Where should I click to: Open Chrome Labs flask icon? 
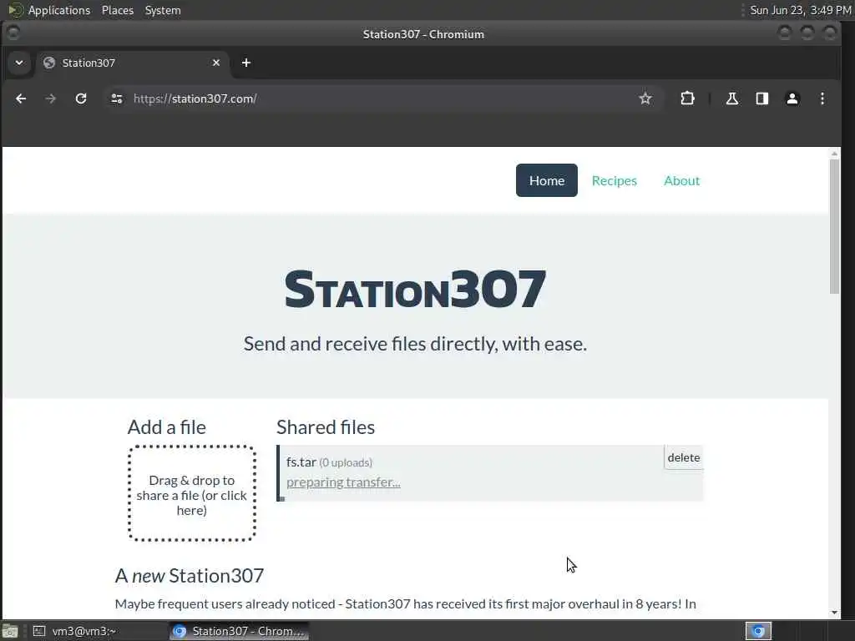731,98
